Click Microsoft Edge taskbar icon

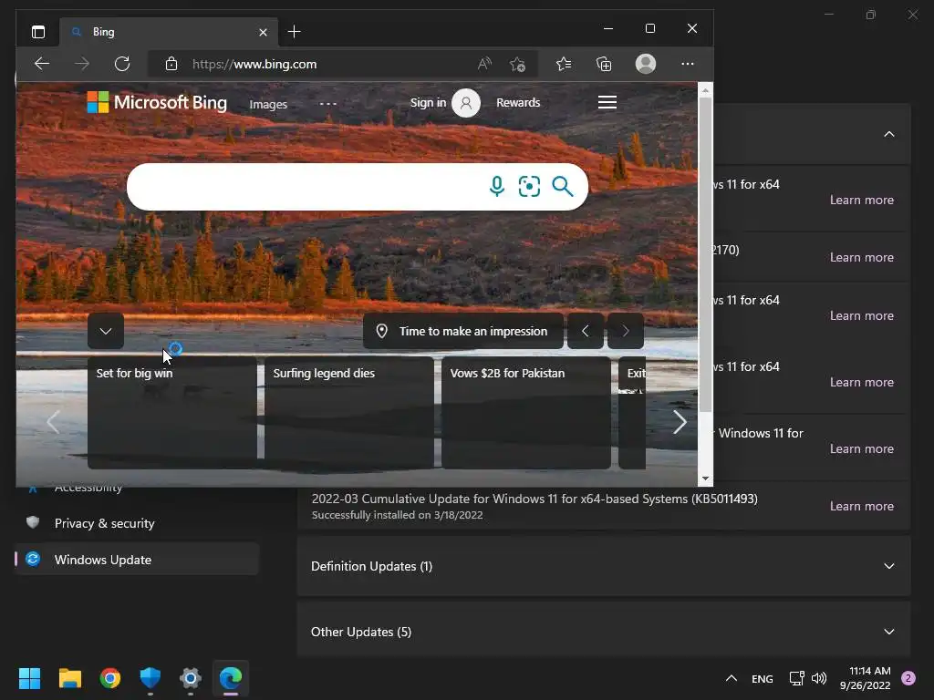click(231, 678)
